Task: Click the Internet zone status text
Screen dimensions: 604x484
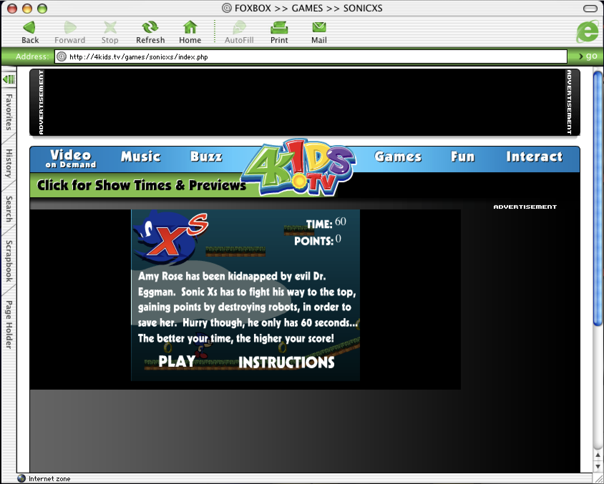Action: coord(49,479)
